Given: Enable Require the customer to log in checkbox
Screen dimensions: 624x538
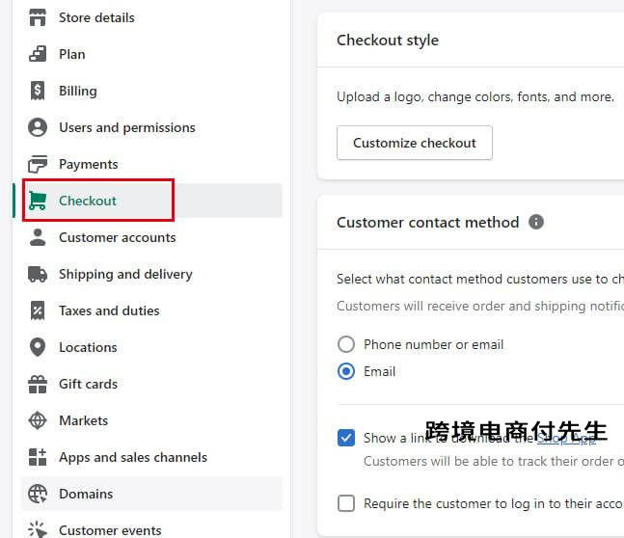Looking at the screenshot, I should pyautogui.click(x=346, y=503).
